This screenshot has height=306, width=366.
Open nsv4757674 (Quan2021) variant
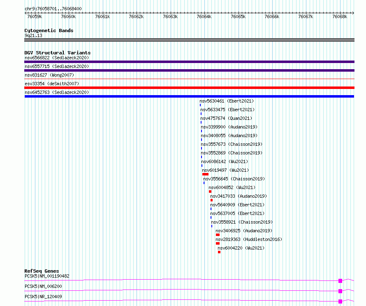(x=226, y=118)
